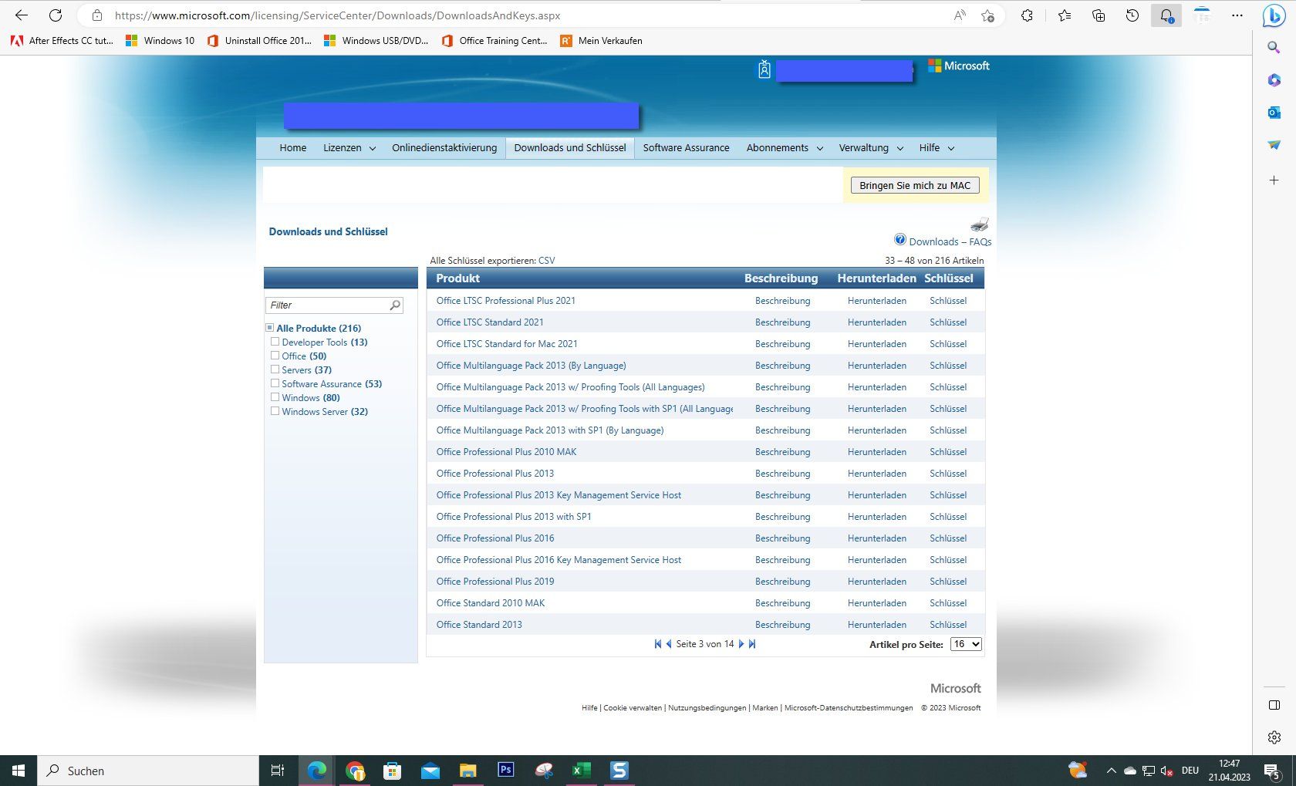The image size is (1296, 786).
Task: Go to first page arrow in pagination
Action: tap(657, 644)
